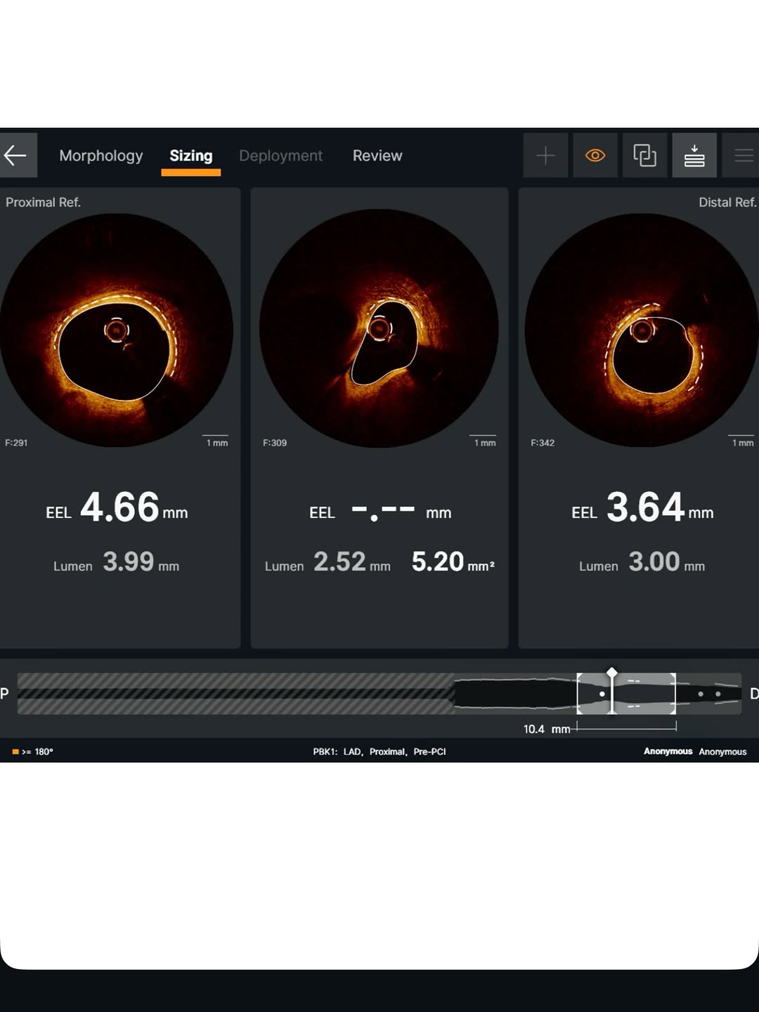
Task: Click the Lumen 2.52 mm value
Action: 327,562
